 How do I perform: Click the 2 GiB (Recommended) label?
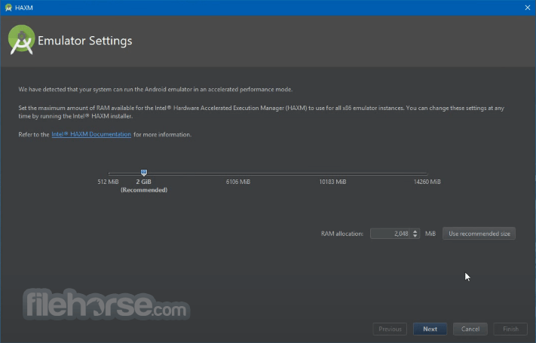[x=144, y=185]
